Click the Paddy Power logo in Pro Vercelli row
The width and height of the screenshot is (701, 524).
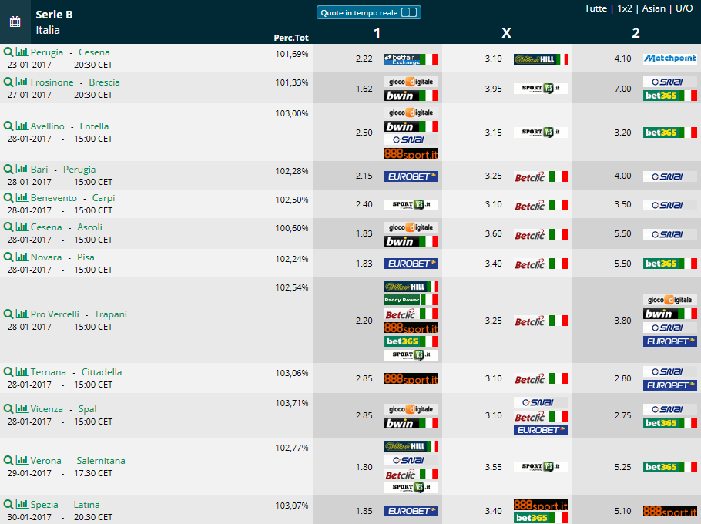(411, 300)
